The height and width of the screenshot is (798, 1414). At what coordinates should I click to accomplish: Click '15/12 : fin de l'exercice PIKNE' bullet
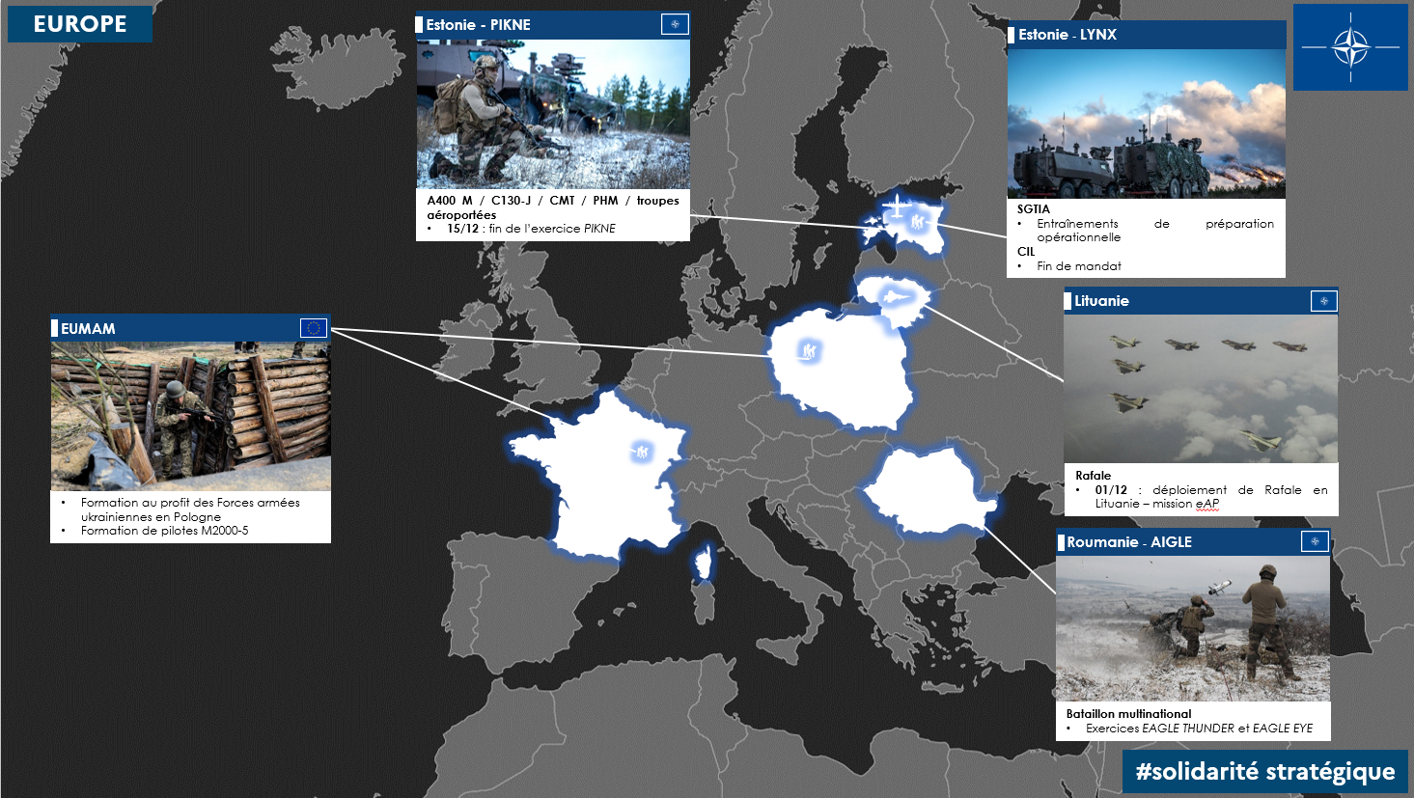pos(531,229)
